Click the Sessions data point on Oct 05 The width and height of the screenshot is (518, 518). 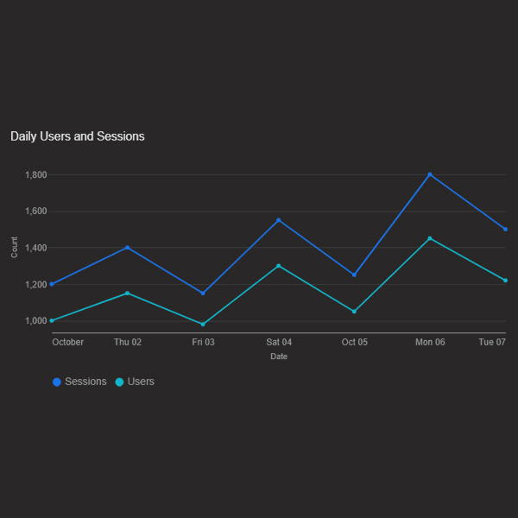tap(354, 275)
